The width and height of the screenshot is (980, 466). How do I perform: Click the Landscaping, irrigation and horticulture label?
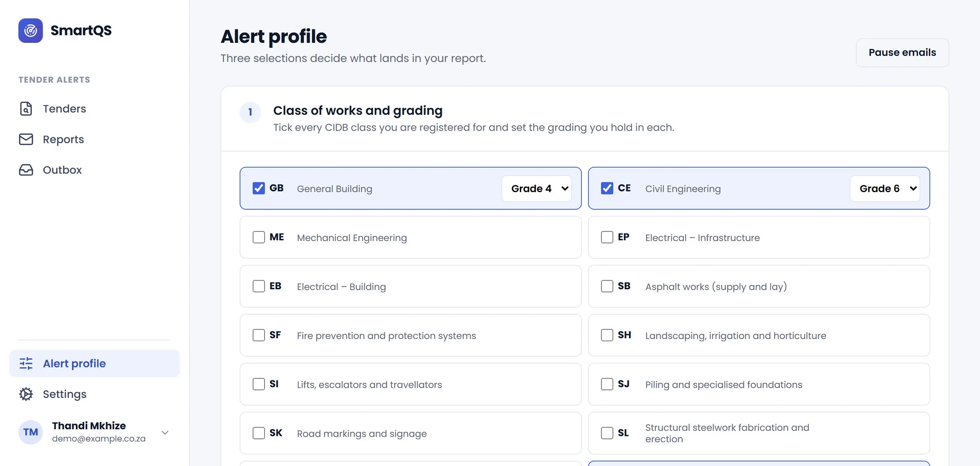pyautogui.click(x=736, y=335)
